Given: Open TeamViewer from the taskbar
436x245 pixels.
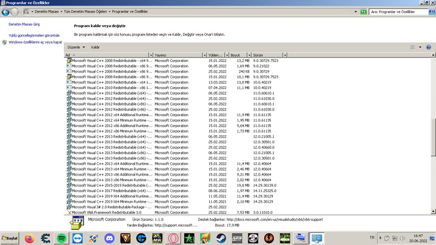Looking at the screenshot, I should 77,238.
